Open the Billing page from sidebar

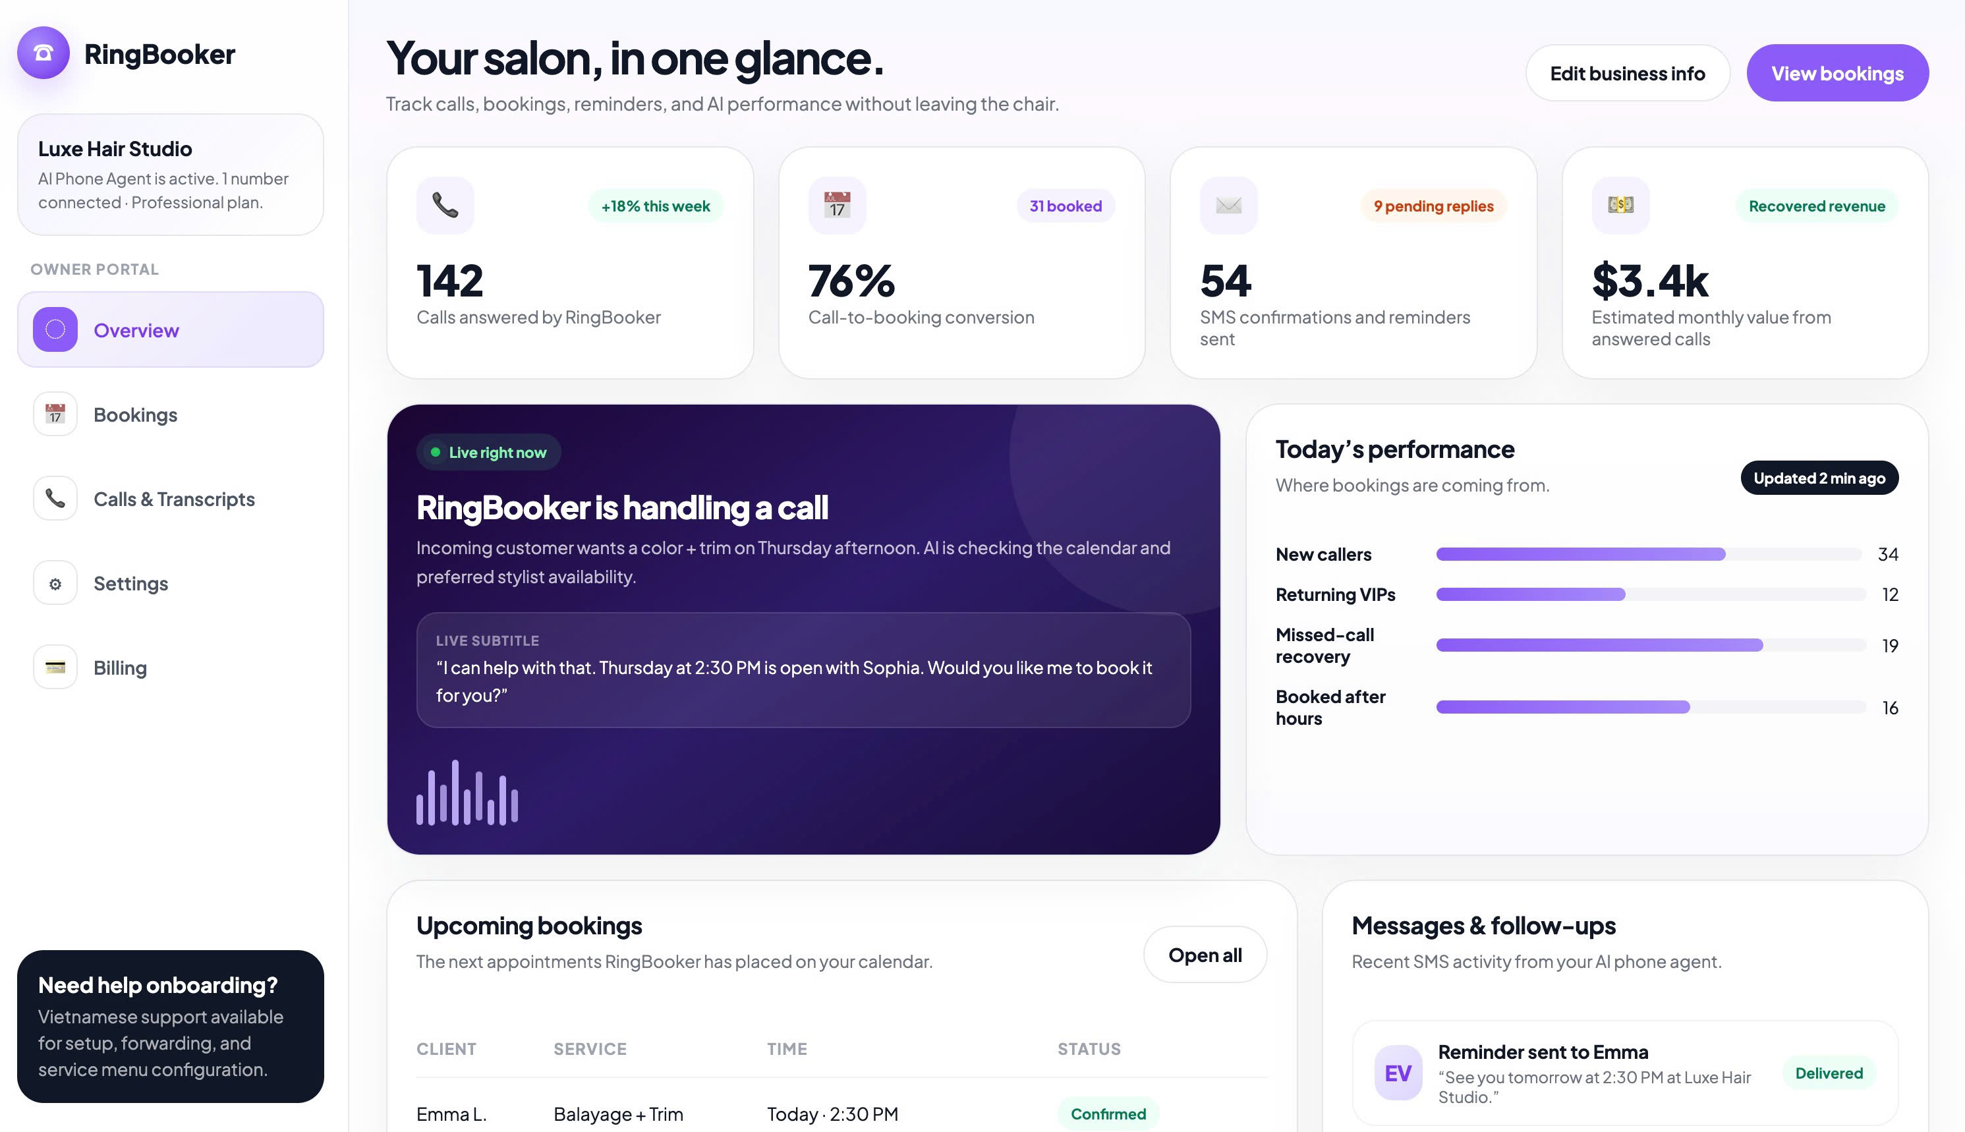120,668
